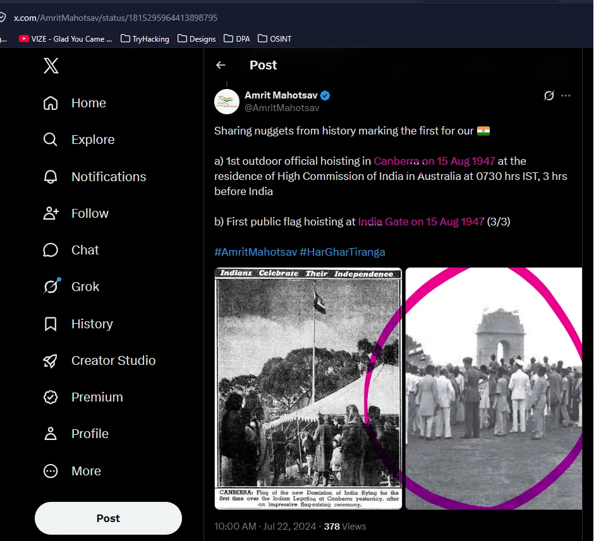This screenshot has height=541, width=594.
Task: Click the Explore magnifier icon
Action: 51,140
